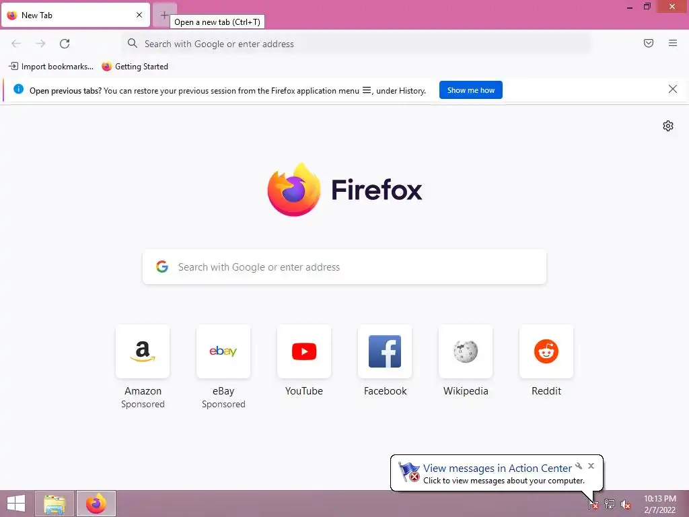Viewport: 689px width, 517px height.
Task: Click the muted volume tray icon
Action: point(625,504)
